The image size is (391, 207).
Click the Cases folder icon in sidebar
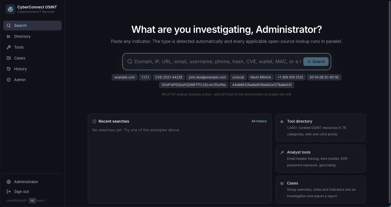[x=9, y=58]
